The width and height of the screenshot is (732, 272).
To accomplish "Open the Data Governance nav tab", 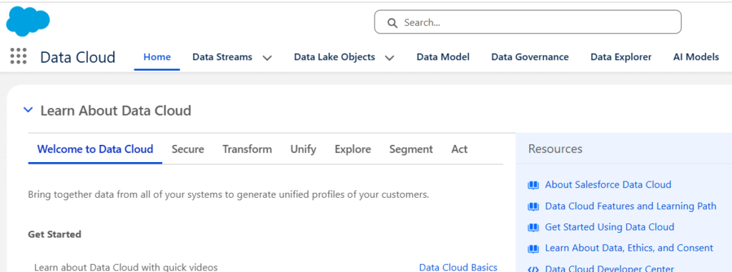I will coord(530,57).
